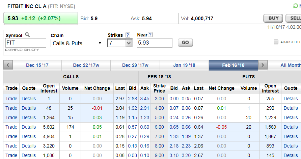The image size is (301, 159).
Task: Select the Feb 16 '18 expiration tab
Action: click(233, 65)
